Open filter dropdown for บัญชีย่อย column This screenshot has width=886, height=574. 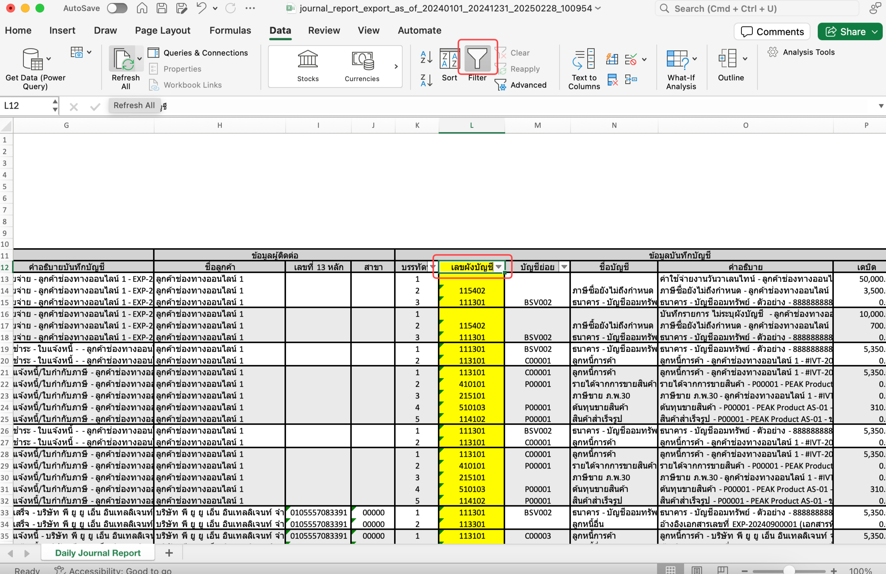[564, 267]
